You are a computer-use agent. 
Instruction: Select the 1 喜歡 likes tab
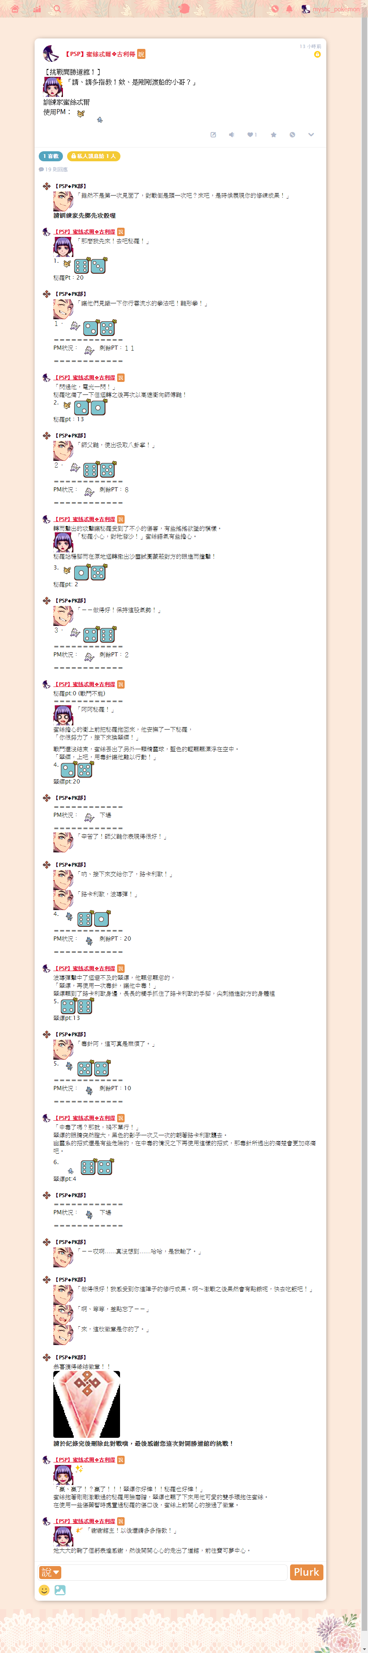[x=50, y=156]
